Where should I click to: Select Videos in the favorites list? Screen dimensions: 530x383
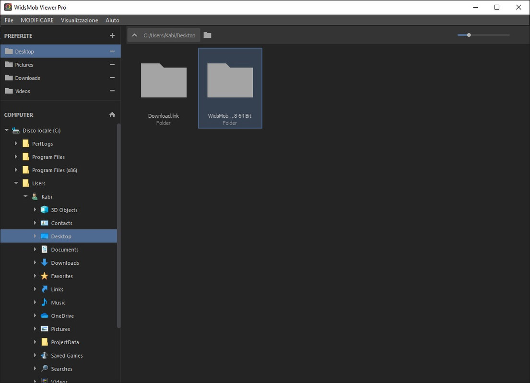60,91
